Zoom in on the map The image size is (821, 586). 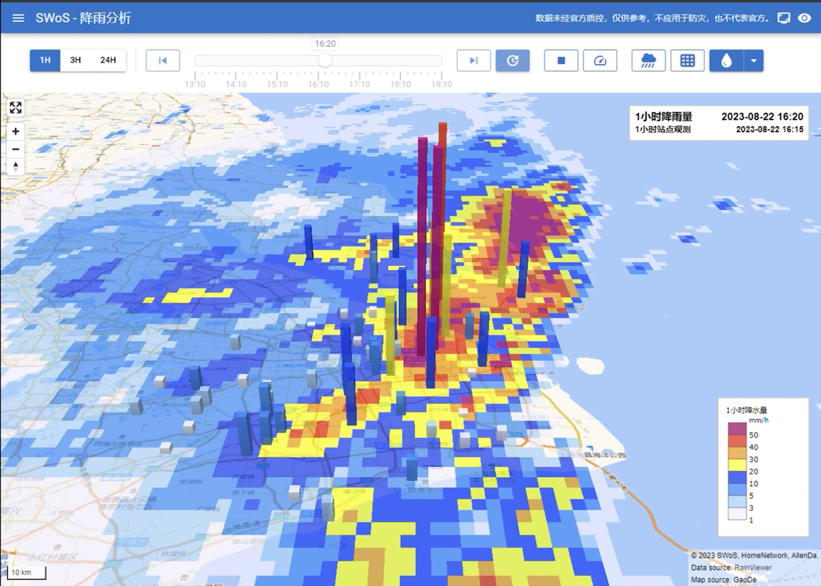tap(16, 131)
